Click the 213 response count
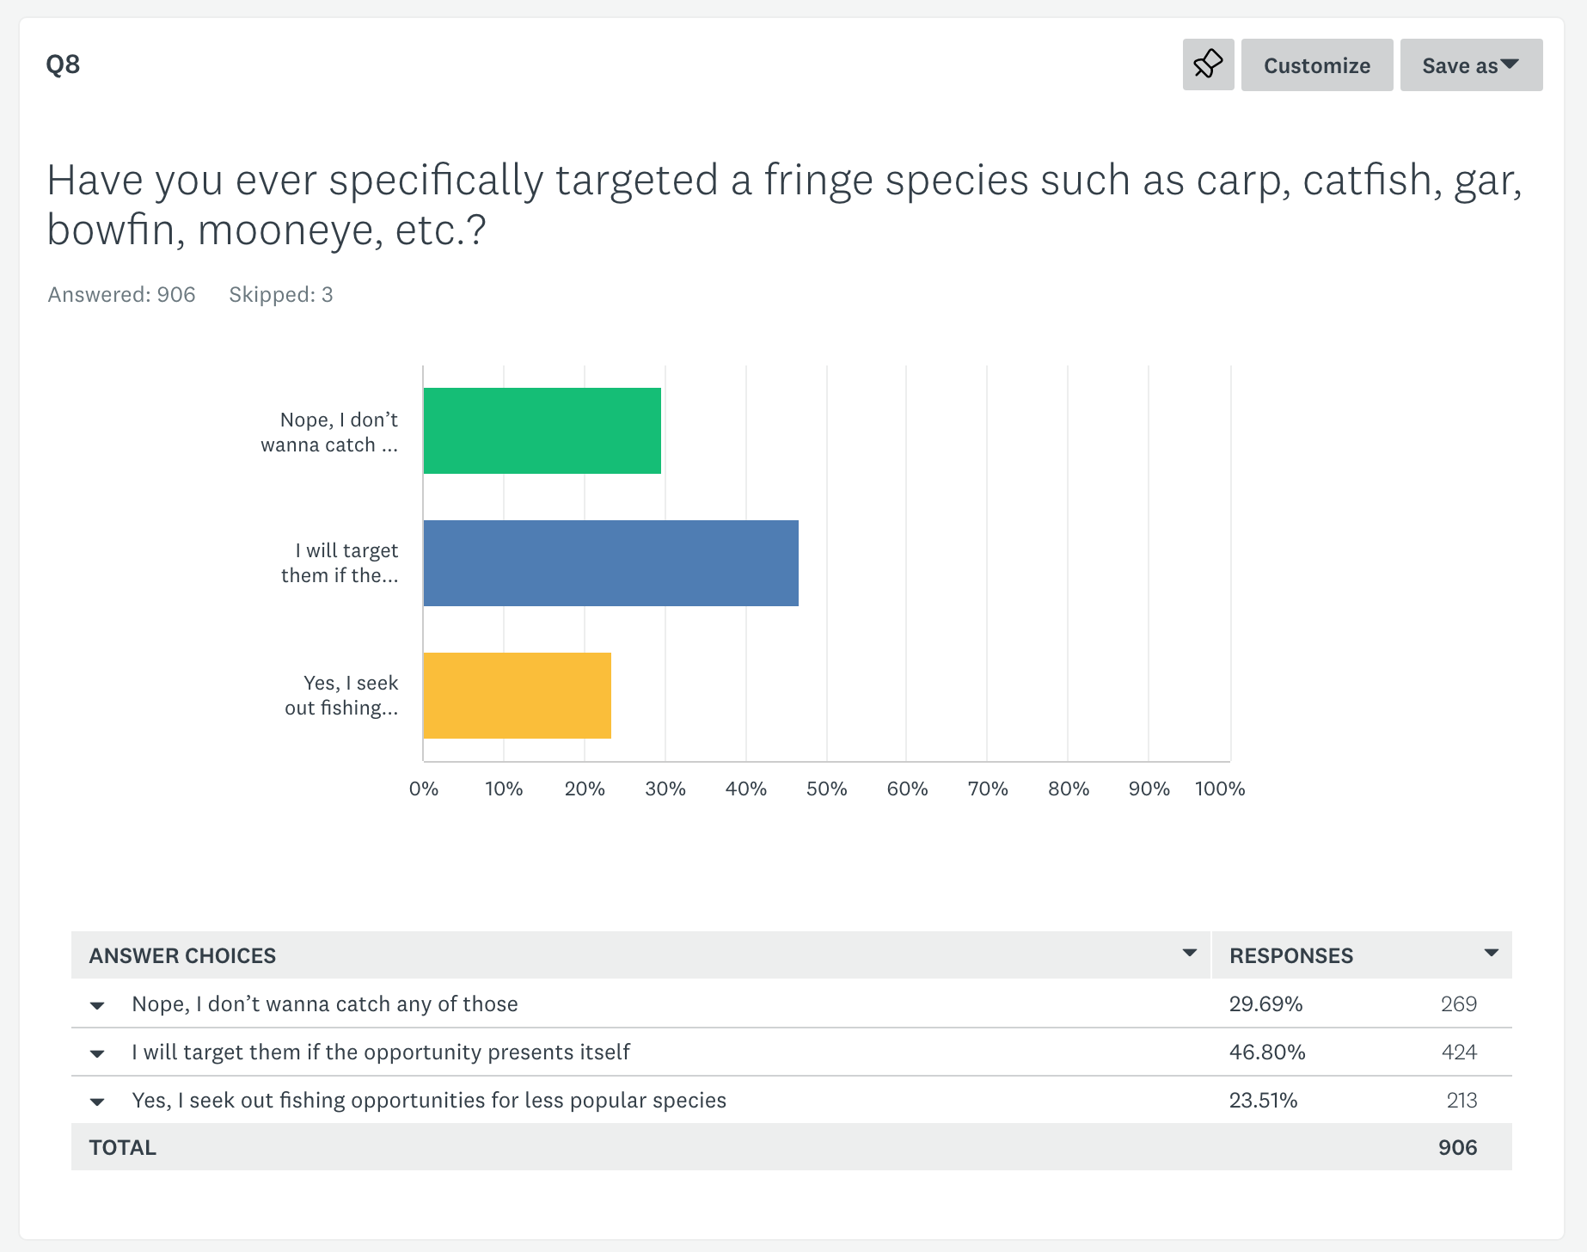This screenshot has height=1252, width=1587. (1461, 1100)
